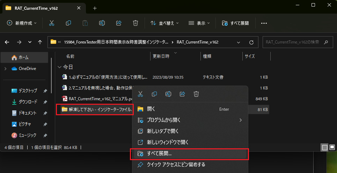Refresh the current folder view

point(251,42)
